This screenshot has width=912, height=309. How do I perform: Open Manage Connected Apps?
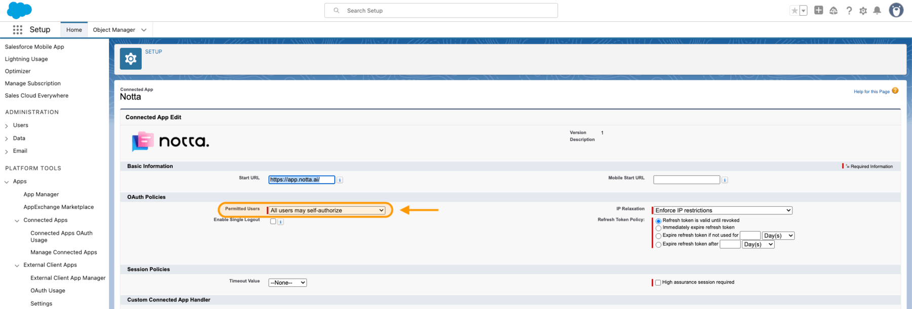(64, 252)
